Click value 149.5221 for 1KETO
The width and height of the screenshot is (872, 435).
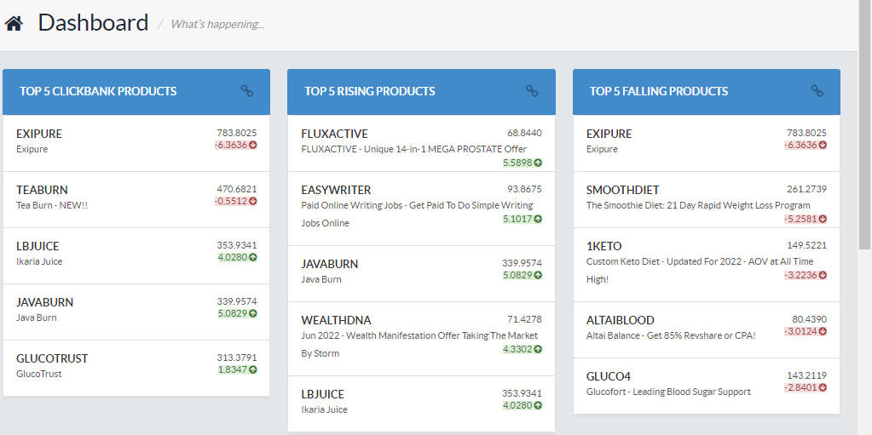tap(806, 245)
